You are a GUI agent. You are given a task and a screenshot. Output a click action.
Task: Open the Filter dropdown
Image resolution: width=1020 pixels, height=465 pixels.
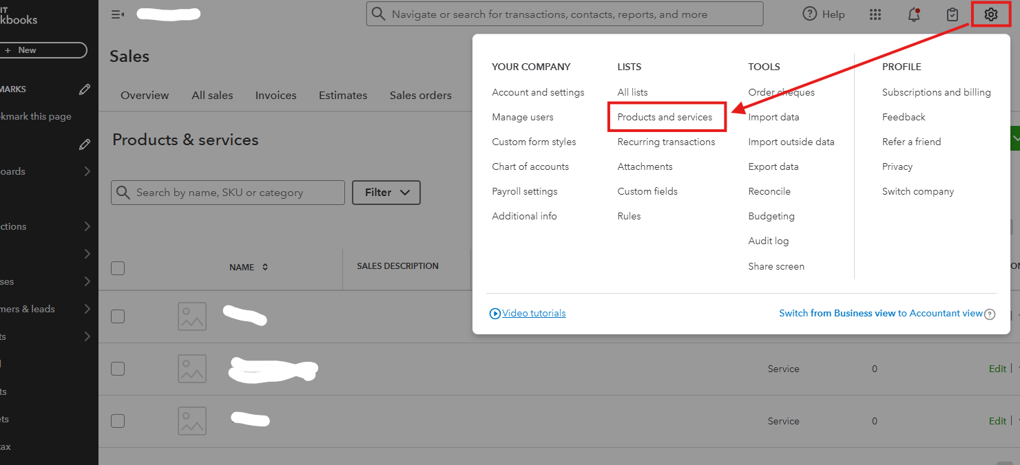pyautogui.click(x=386, y=193)
